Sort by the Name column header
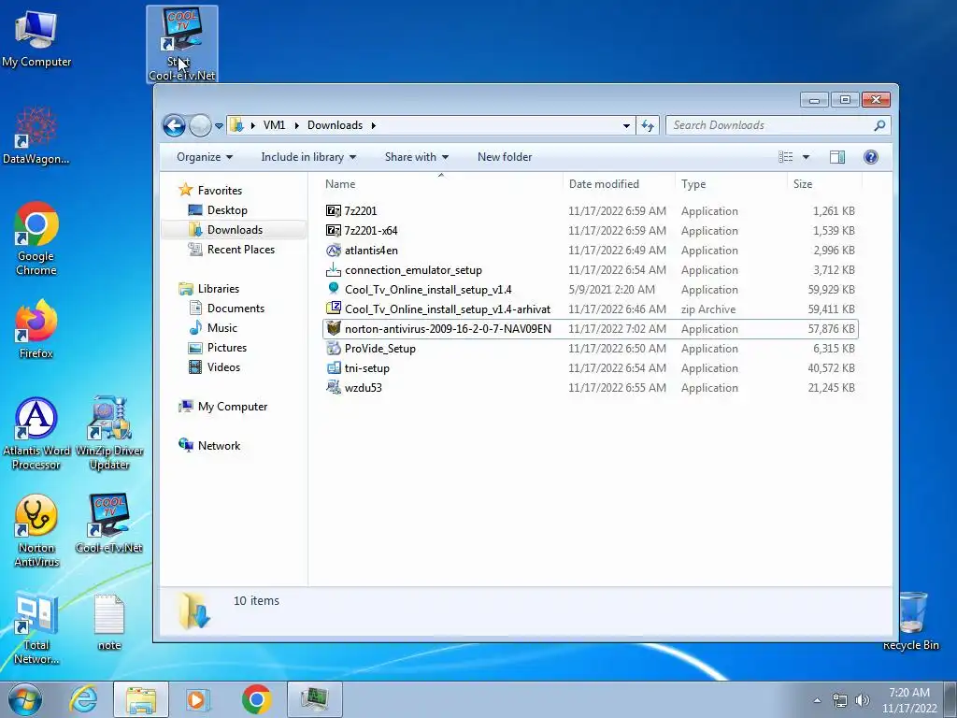 point(441,184)
